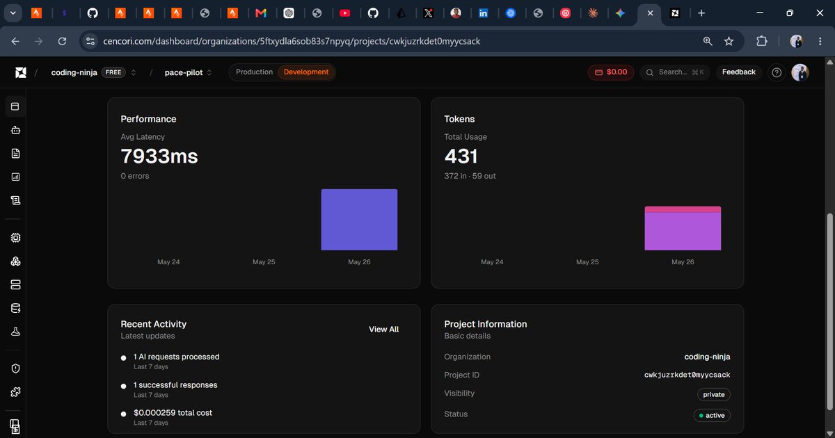Focus the Search field in header
The height and width of the screenshot is (438, 835).
click(x=674, y=72)
